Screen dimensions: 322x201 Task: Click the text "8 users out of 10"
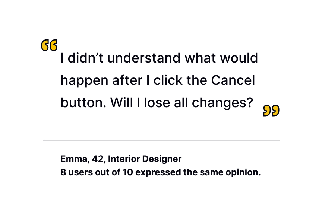coord(97,172)
